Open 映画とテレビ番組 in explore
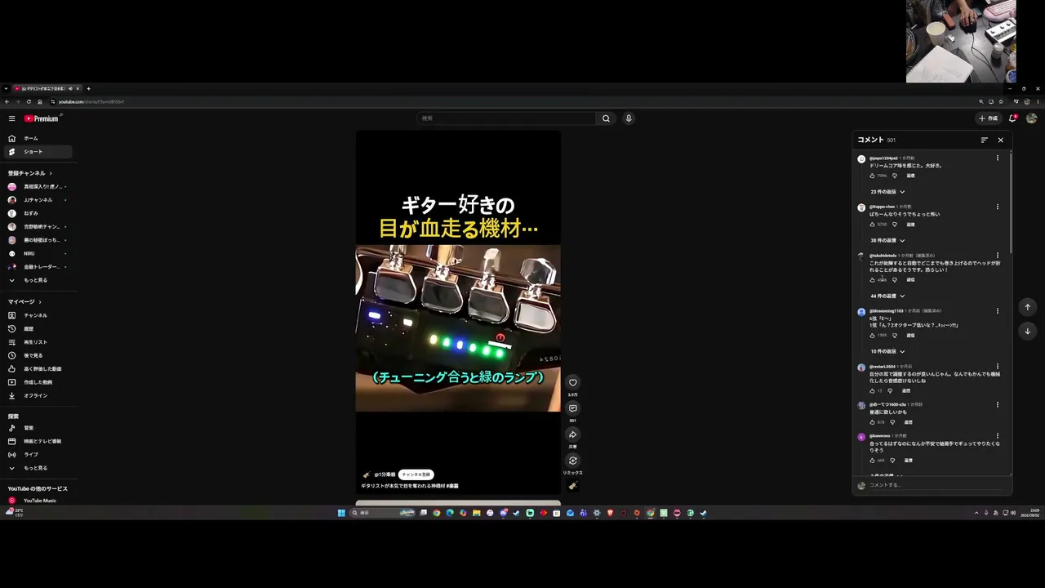The image size is (1045, 588). [x=39, y=441]
